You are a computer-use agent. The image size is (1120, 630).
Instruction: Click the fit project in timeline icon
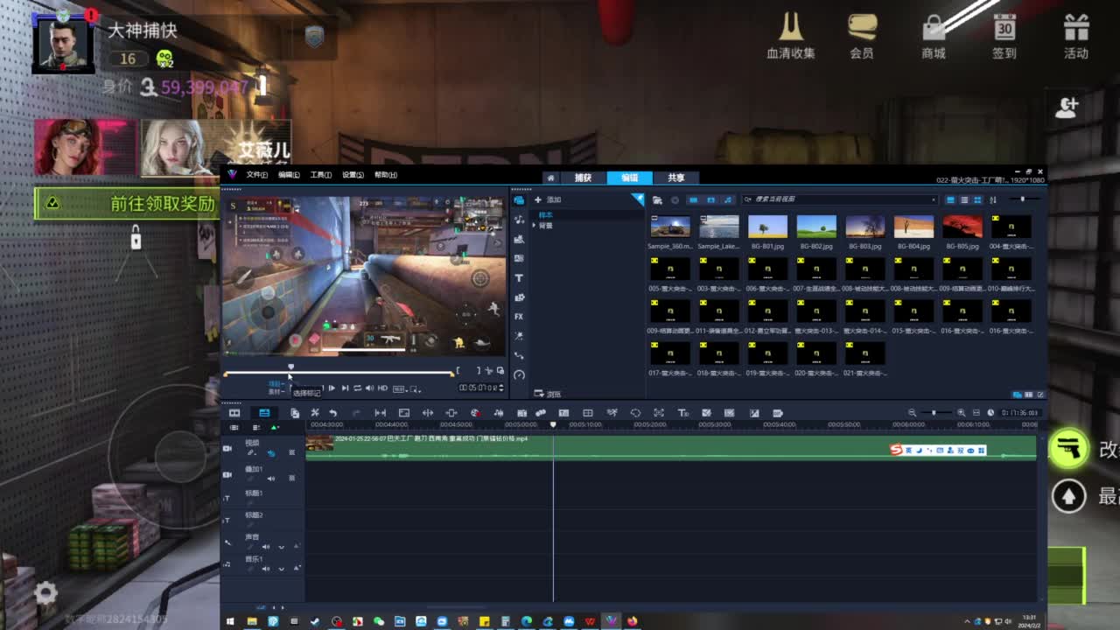pos(976,413)
